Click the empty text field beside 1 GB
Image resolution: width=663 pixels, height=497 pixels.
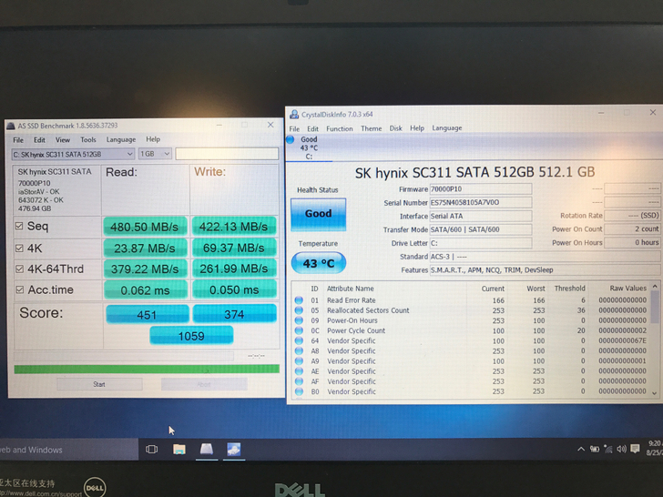(x=227, y=154)
